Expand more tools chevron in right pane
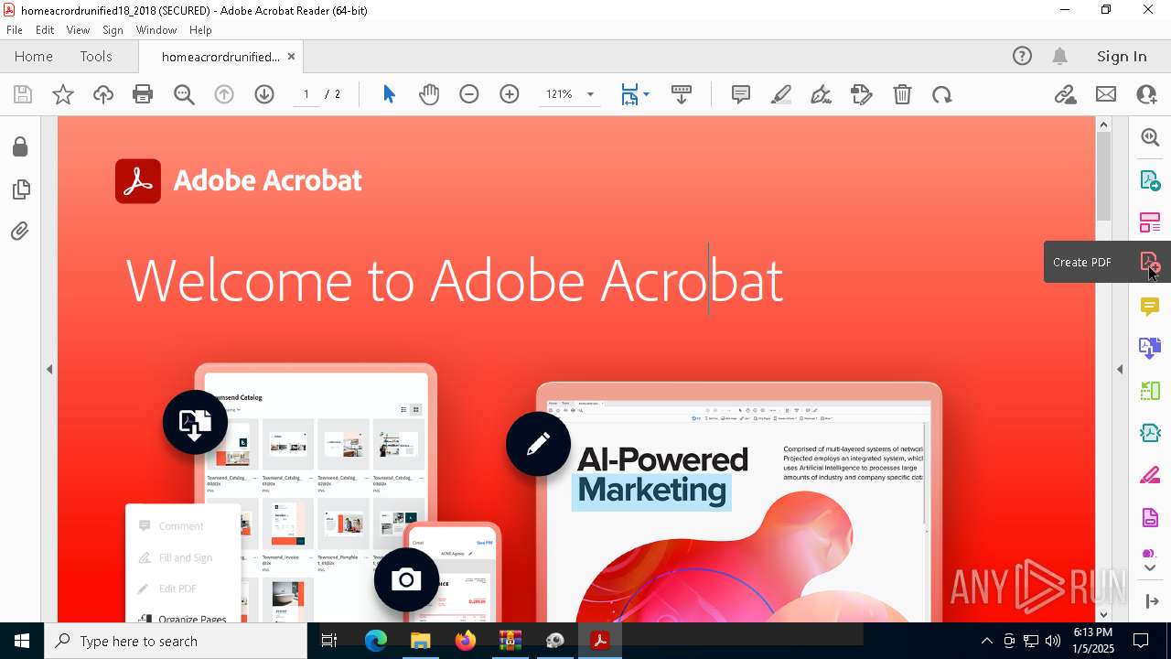1171x659 pixels. coord(1151,568)
